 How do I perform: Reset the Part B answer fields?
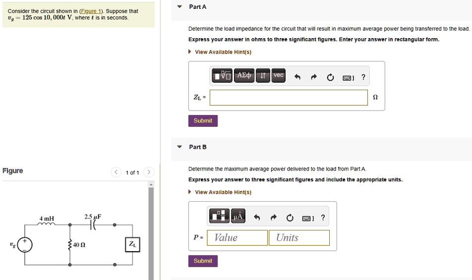(290, 218)
